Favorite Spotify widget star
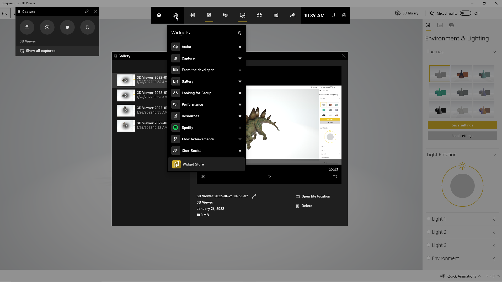 [x=240, y=127]
